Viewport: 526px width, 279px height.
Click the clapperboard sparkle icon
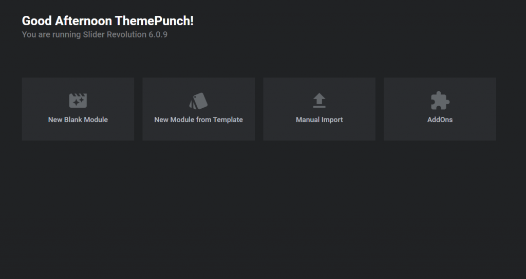pos(78,101)
